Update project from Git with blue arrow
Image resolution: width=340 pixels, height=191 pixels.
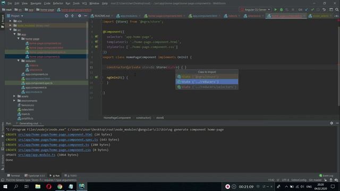coord(307,10)
